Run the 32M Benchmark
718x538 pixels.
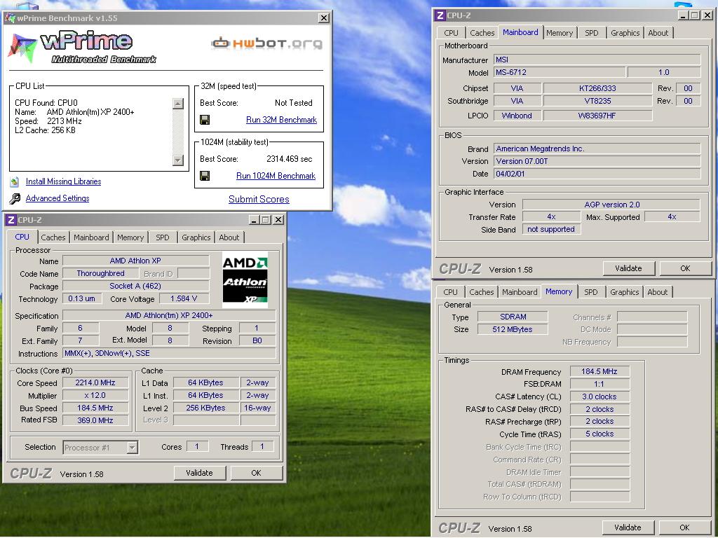click(281, 120)
